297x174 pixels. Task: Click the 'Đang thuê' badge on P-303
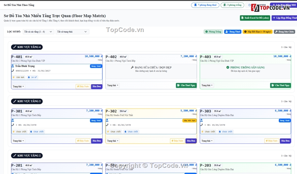[x=285, y=120]
